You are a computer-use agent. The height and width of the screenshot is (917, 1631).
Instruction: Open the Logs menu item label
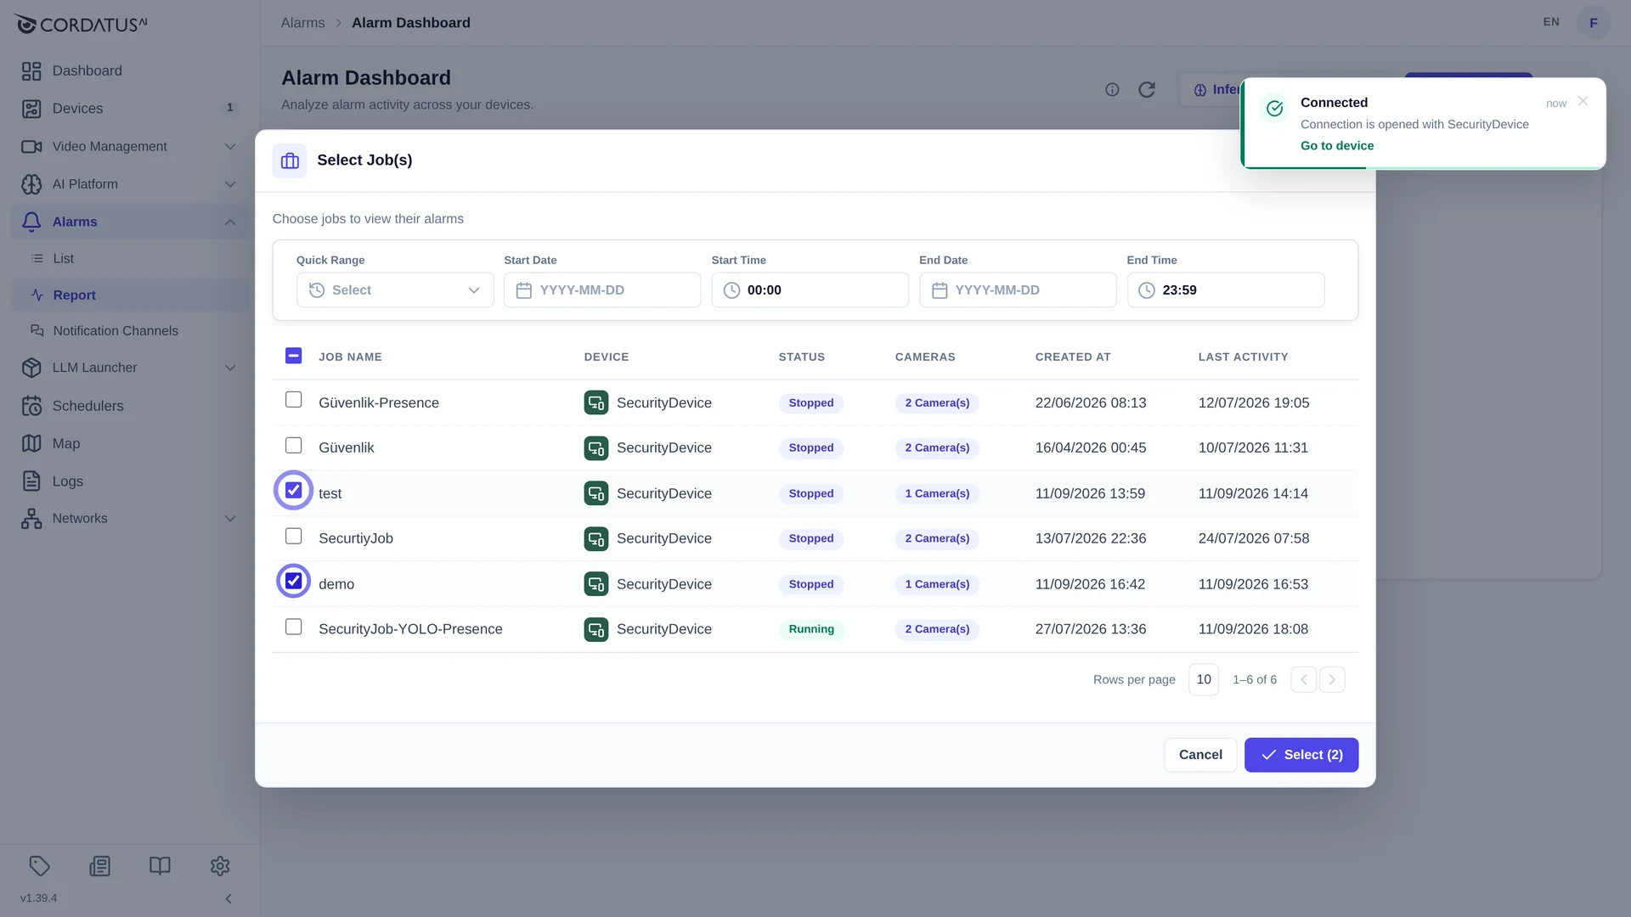(68, 481)
